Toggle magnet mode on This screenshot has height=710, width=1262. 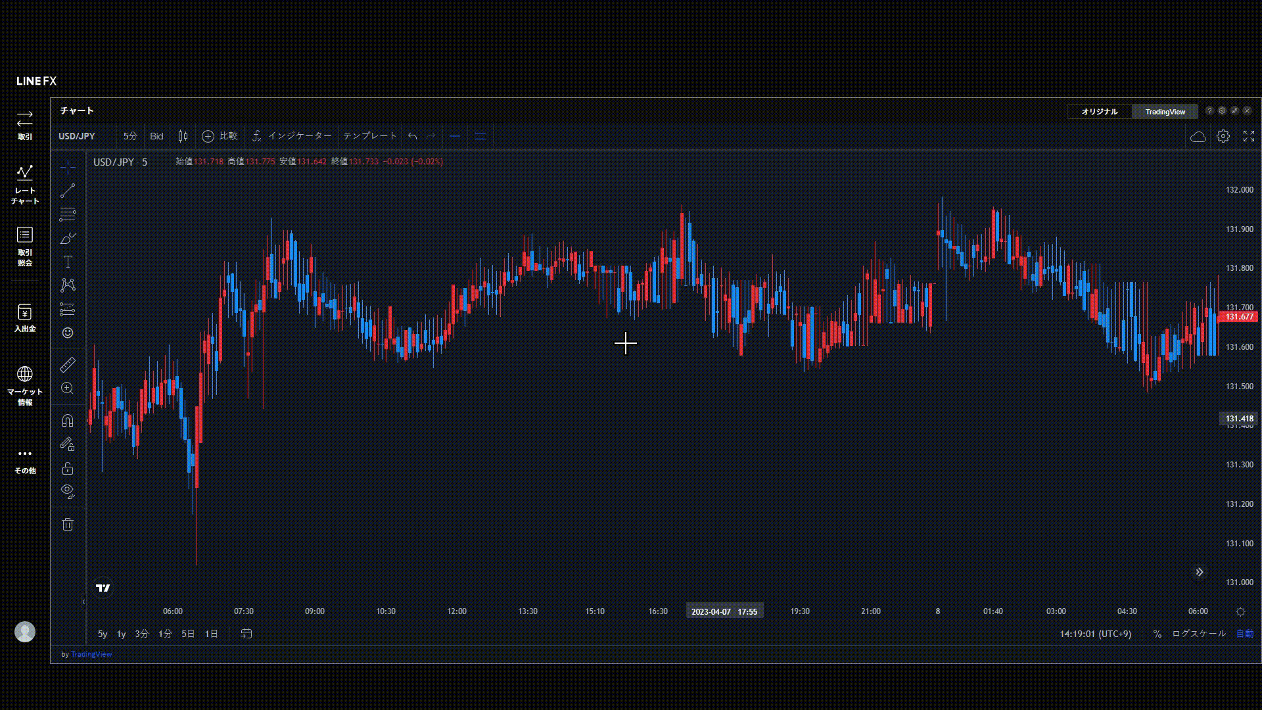68,421
